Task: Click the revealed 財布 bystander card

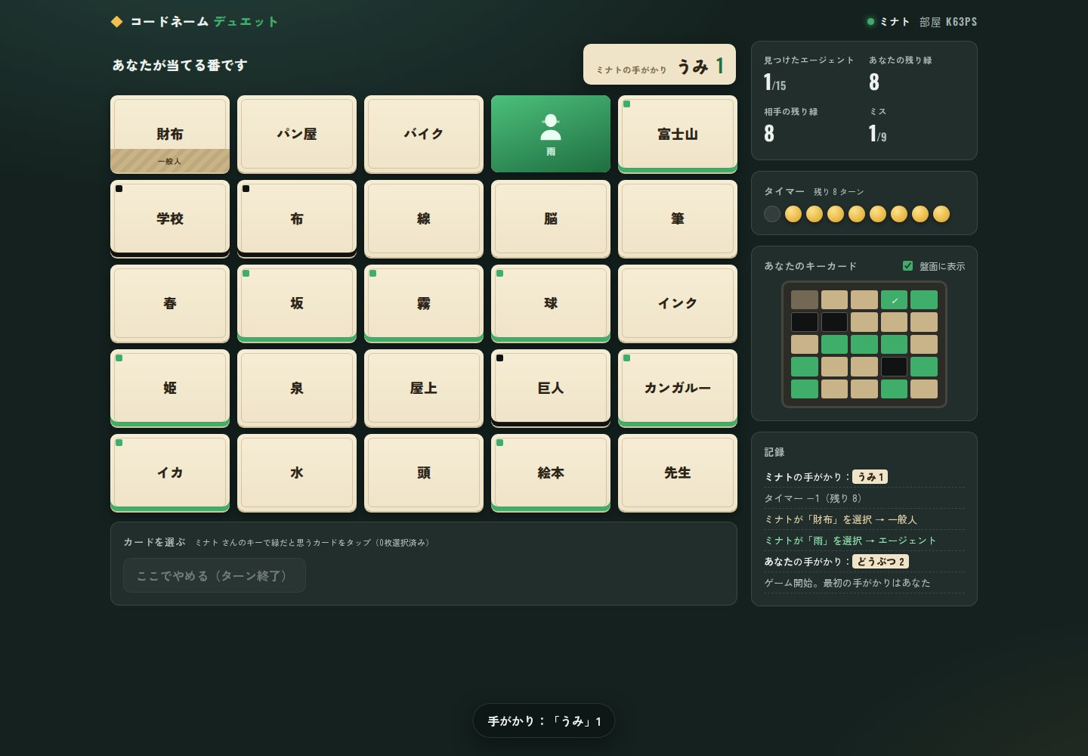Action: click(x=170, y=134)
